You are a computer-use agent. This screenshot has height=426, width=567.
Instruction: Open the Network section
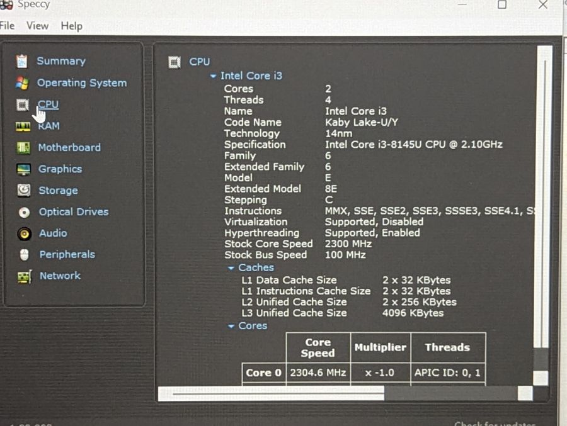tap(60, 276)
